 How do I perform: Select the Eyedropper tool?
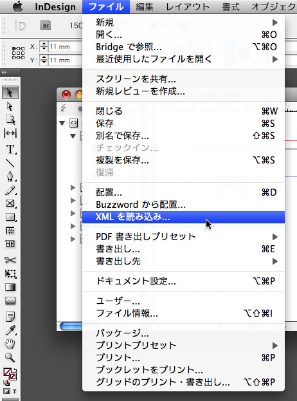click(x=10, y=330)
